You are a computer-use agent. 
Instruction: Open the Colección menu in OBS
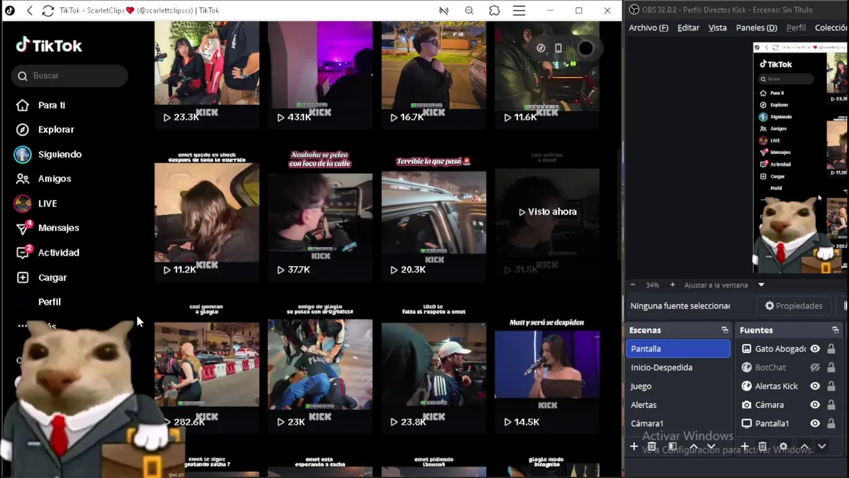(x=831, y=28)
